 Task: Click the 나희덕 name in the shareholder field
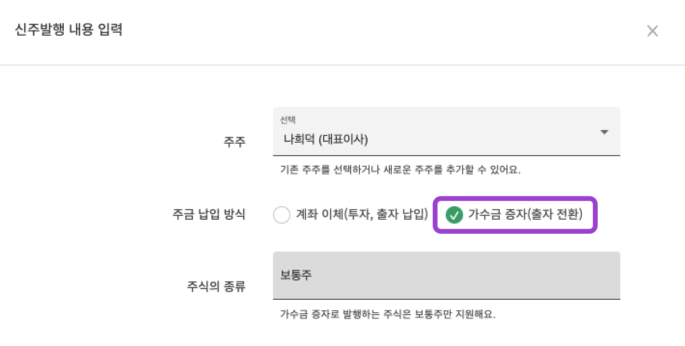299,140
